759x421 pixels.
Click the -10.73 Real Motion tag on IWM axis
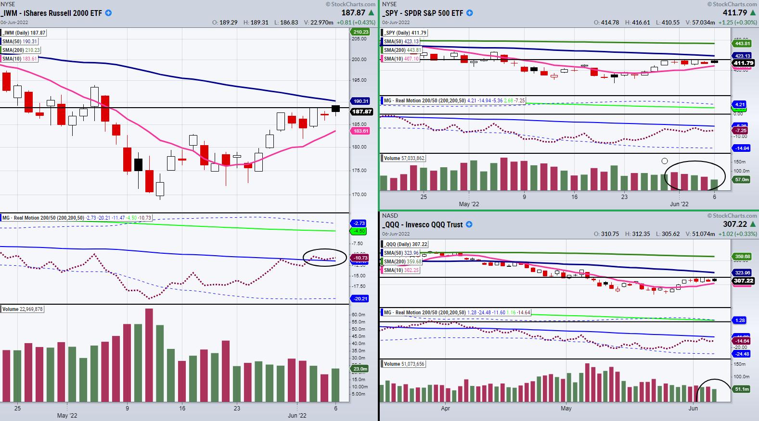click(x=360, y=258)
